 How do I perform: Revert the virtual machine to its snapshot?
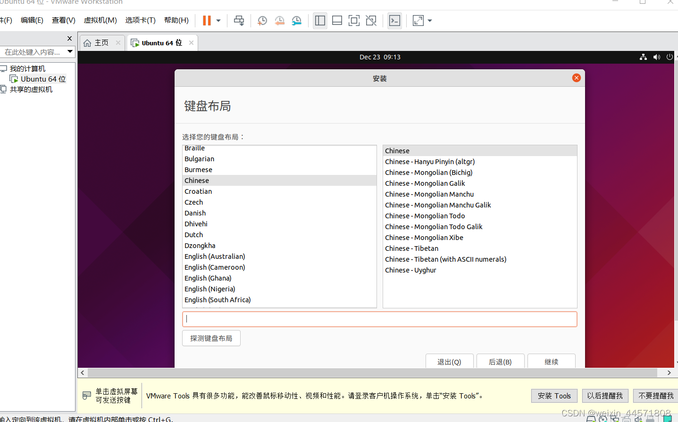(279, 21)
